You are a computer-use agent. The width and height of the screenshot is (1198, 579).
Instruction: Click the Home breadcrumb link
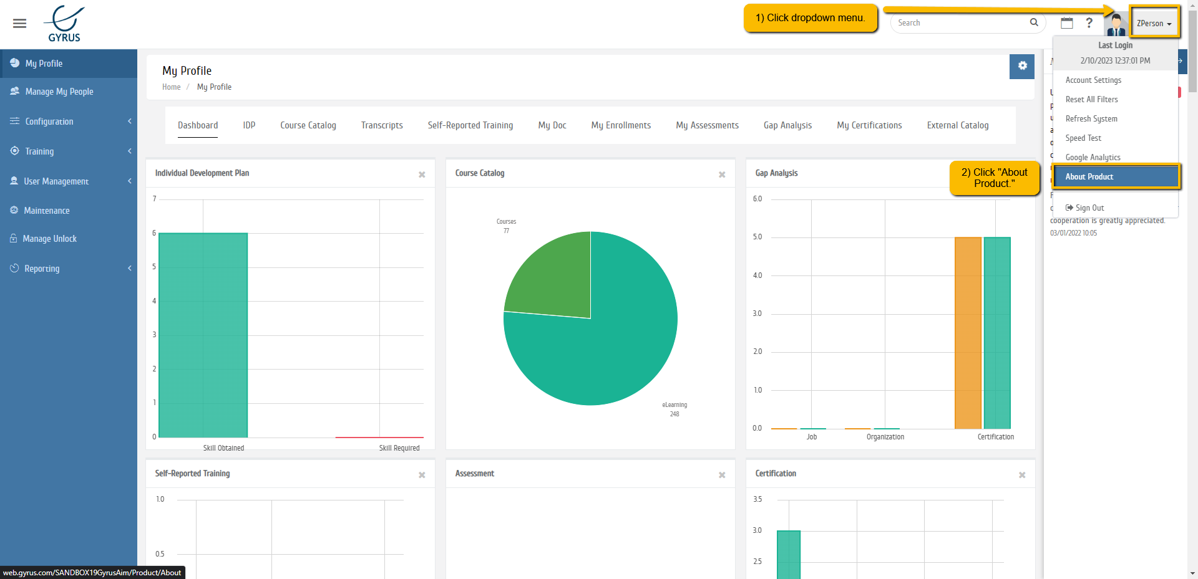[171, 87]
